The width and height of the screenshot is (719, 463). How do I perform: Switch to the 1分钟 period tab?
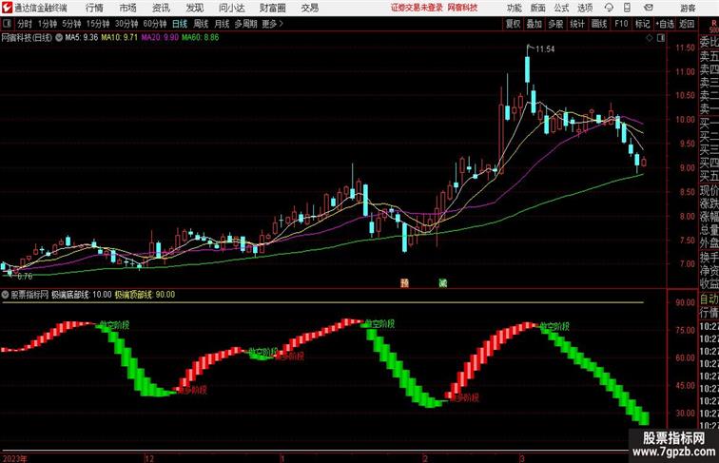tap(48, 24)
